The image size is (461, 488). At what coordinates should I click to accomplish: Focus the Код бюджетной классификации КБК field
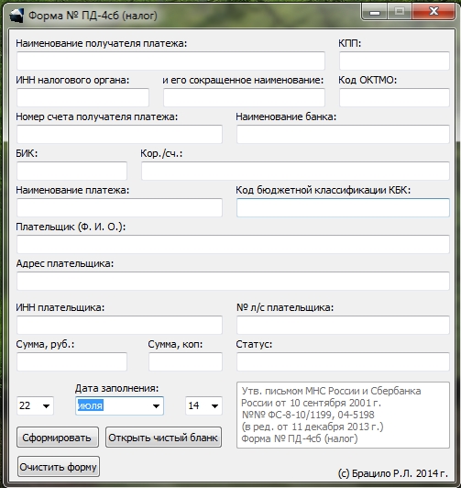[x=343, y=207]
